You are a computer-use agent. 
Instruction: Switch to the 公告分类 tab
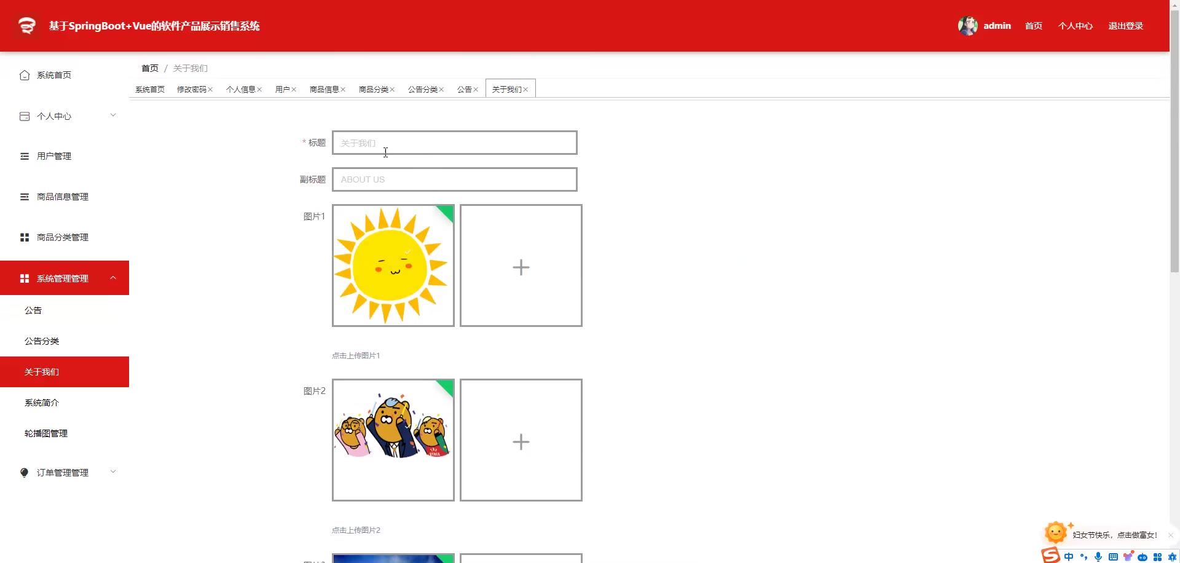[423, 90]
